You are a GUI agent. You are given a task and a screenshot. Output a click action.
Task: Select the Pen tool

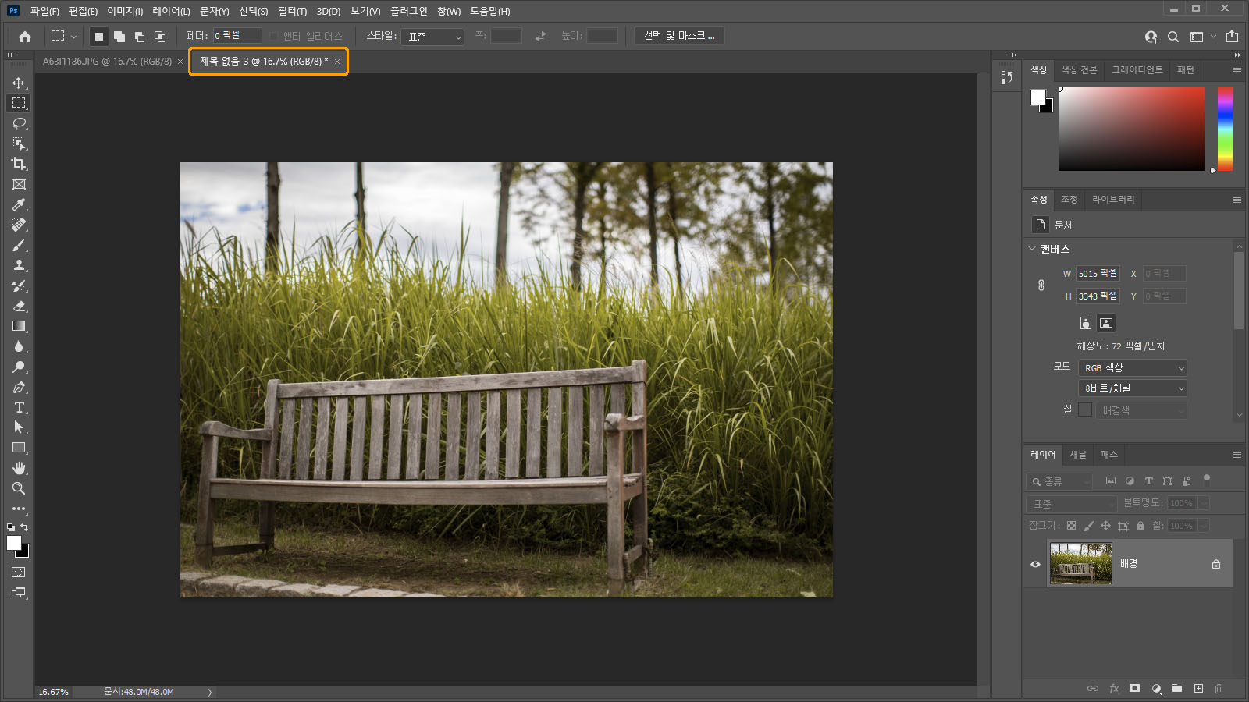pyautogui.click(x=19, y=387)
